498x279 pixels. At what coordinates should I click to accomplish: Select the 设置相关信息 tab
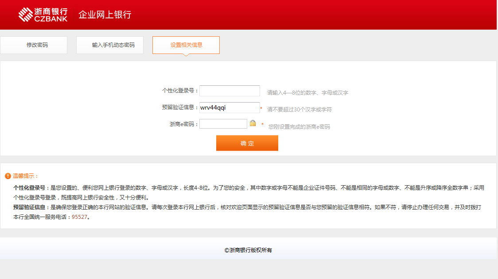coord(186,45)
